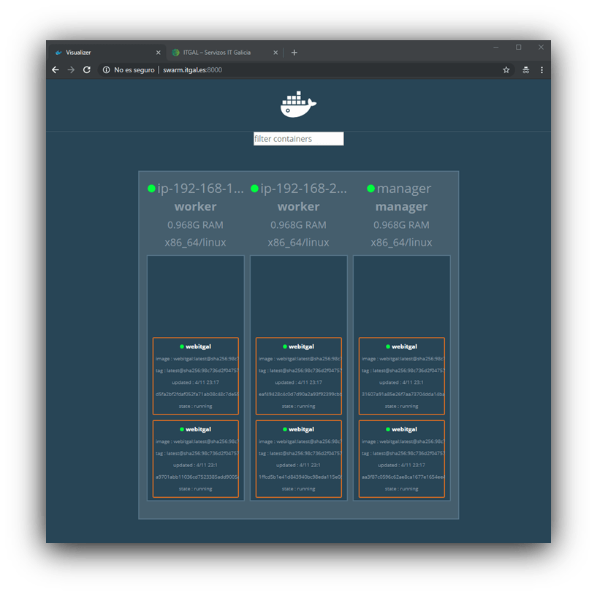
Task: Click x86_64/linux under ip-192-168-1 node
Action: tap(195, 242)
